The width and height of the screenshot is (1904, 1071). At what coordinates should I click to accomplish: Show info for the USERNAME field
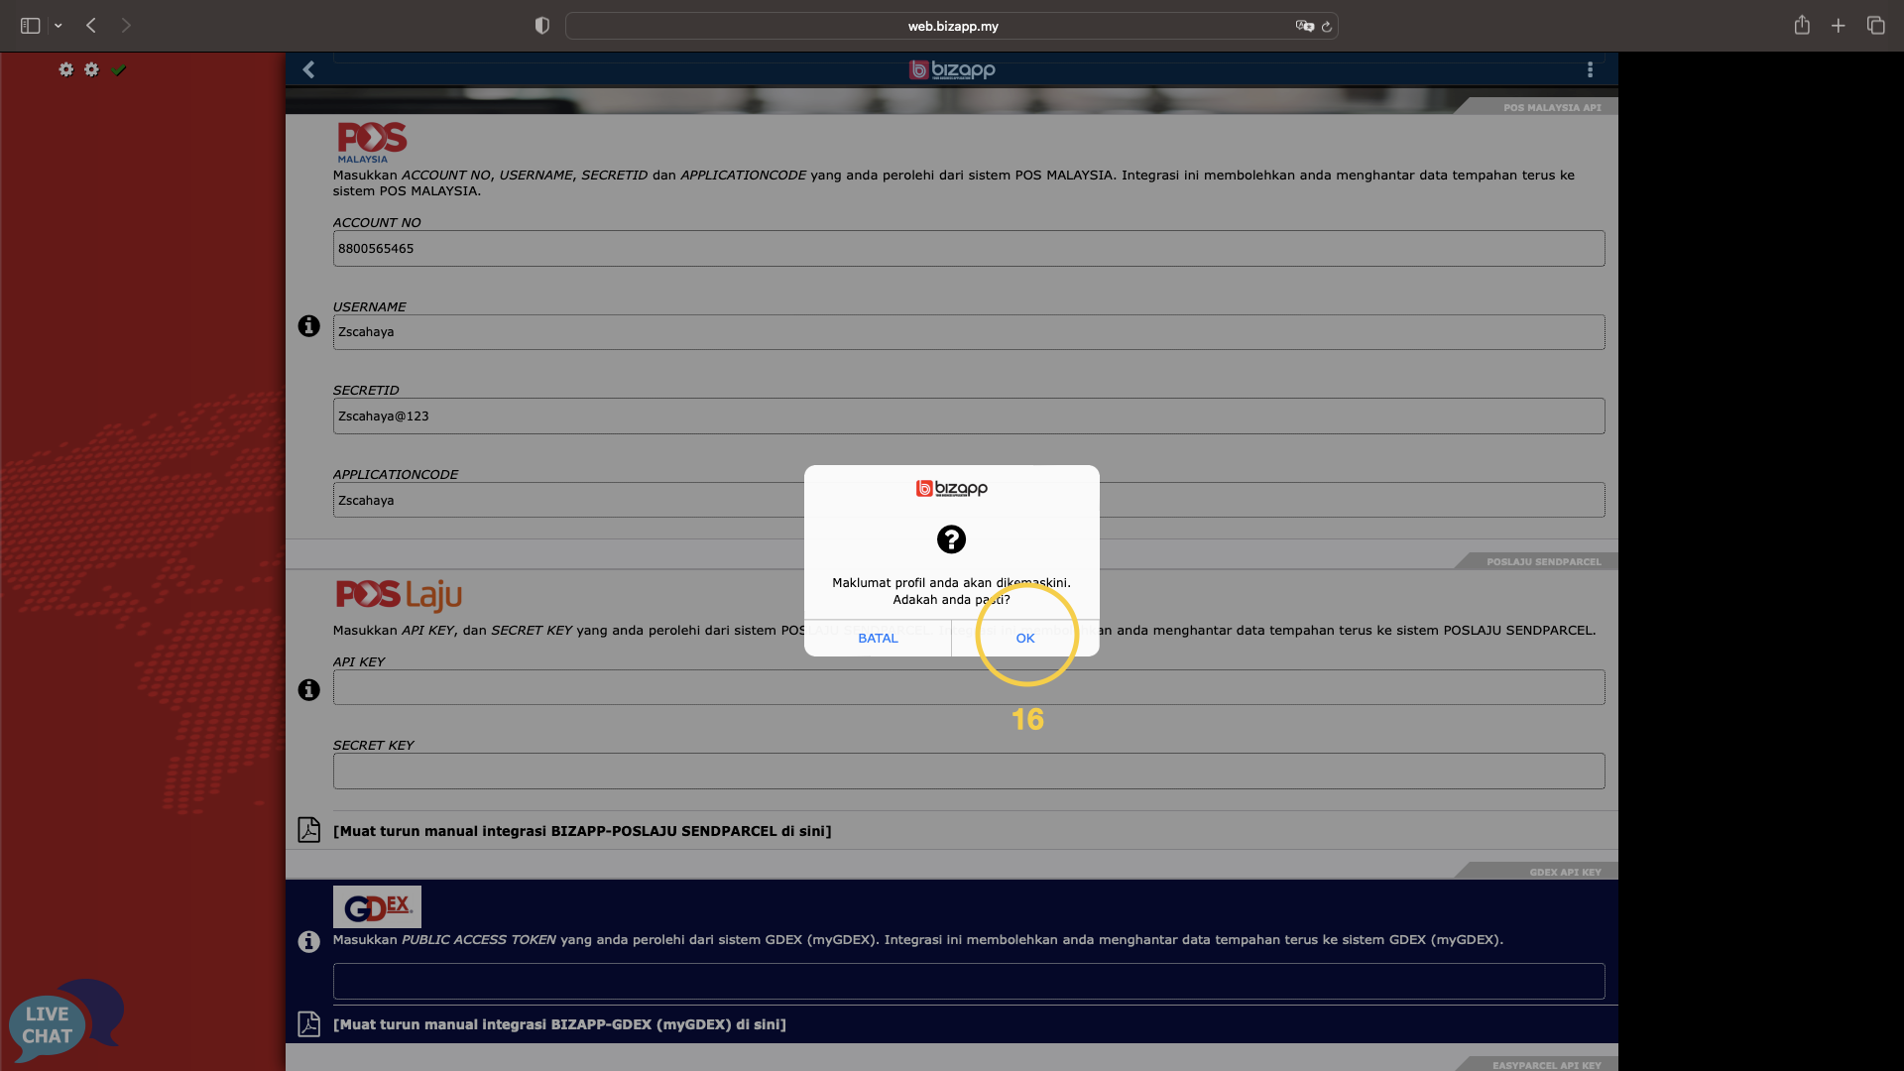308,326
